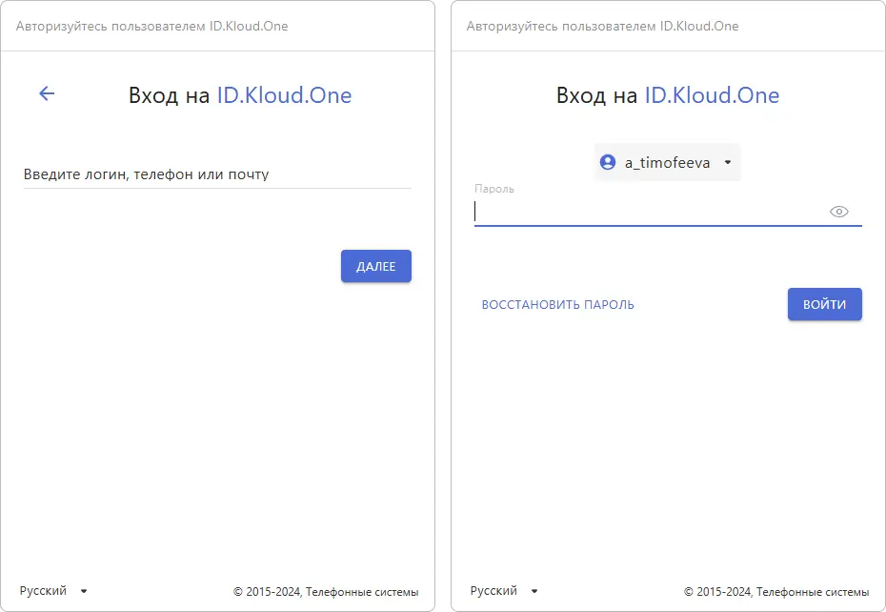
Task: Select the a_timofeeva username text
Action: (667, 163)
